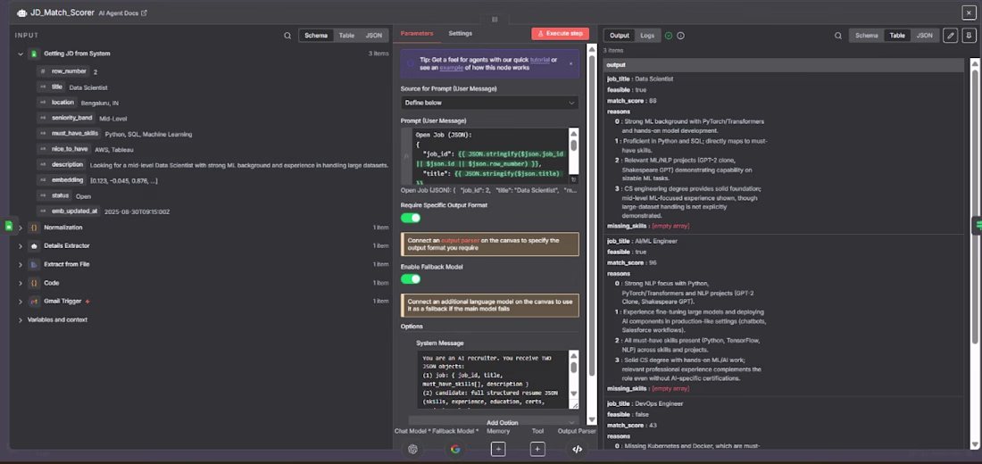Expand the Details Extractor input node
This screenshot has width=982, height=464.
click(x=20, y=246)
